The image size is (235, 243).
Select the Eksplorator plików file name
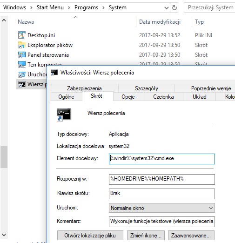pos(50,45)
